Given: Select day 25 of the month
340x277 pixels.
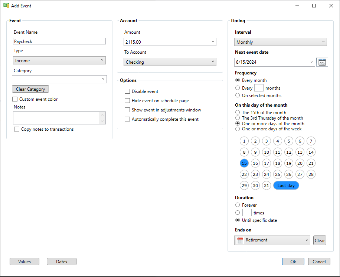Looking at the screenshot, I should pos(278,174).
